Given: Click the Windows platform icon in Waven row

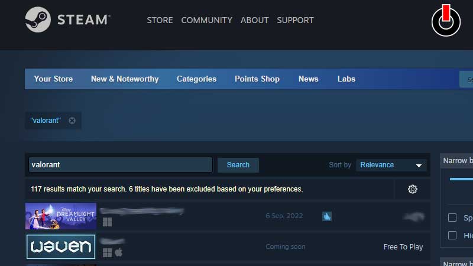Looking at the screenshot, I should point(107,253).
